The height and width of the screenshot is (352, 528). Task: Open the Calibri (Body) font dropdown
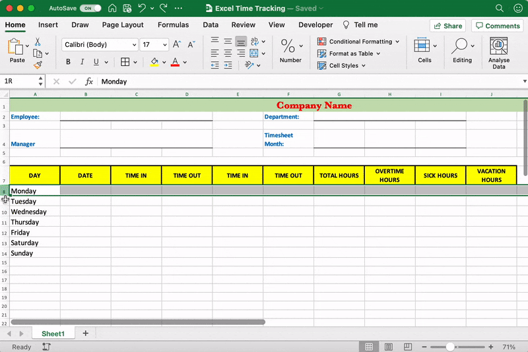(x=100, y=45)
